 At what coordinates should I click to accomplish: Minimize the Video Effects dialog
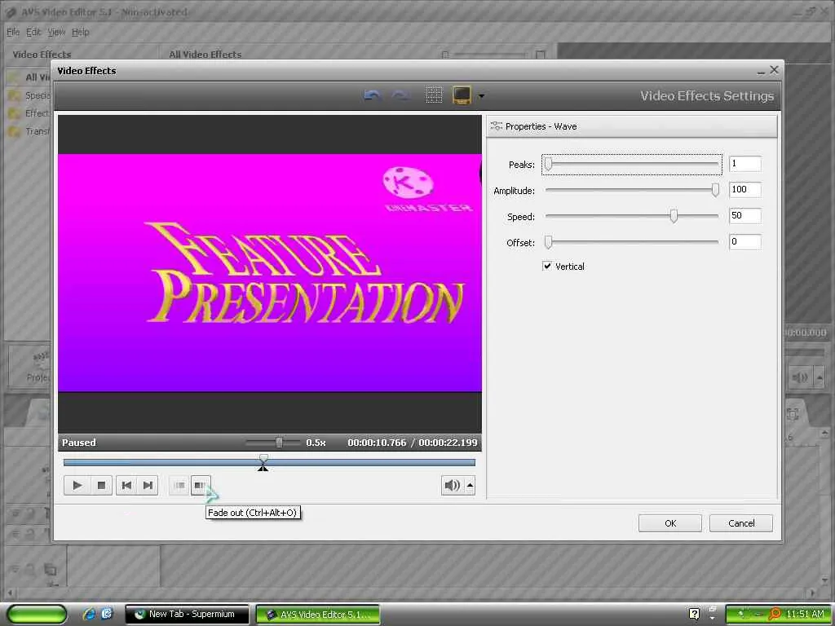coord(761,71)
